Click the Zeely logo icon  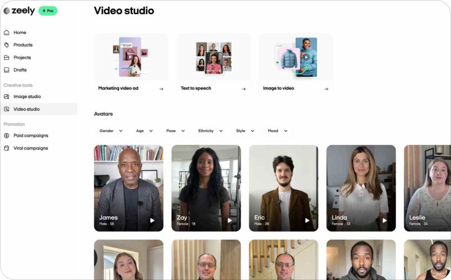tap(7, 11)
